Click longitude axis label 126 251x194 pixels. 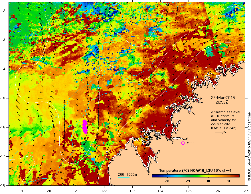tap(217, 191)
